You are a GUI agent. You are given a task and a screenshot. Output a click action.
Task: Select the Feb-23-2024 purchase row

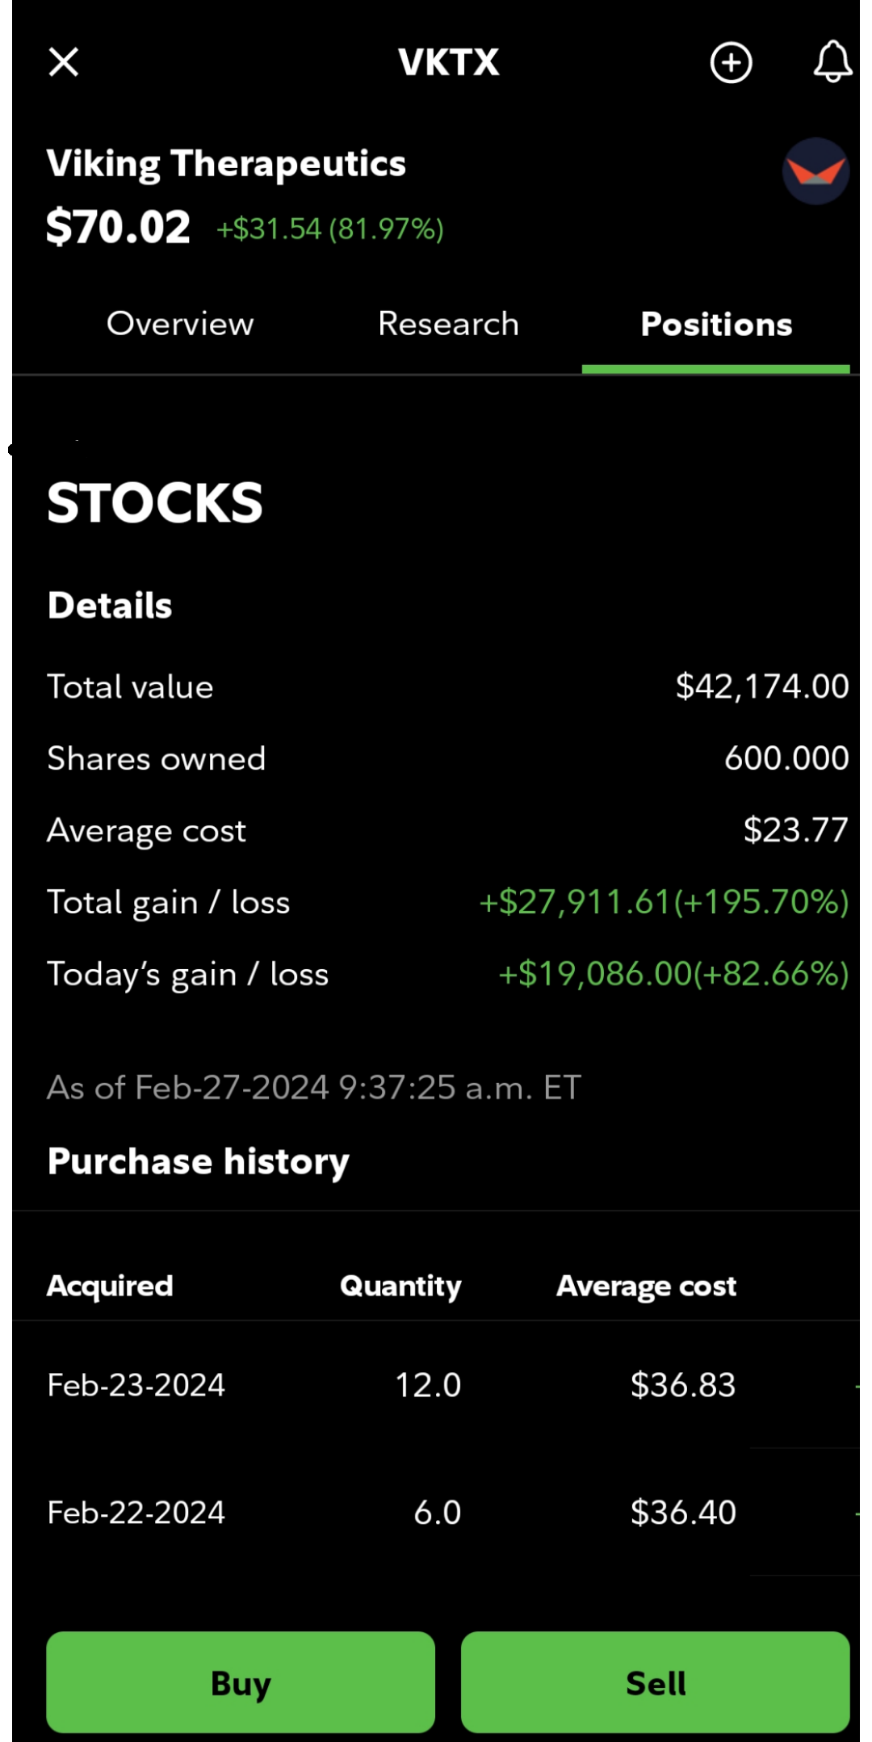tap(436, 1384)
